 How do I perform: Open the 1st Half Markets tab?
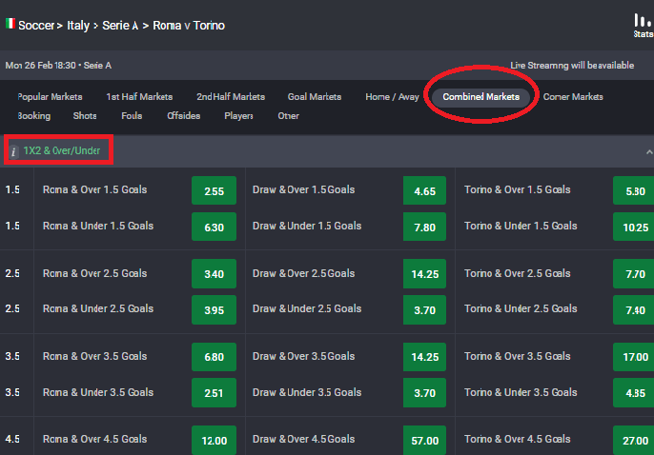click(x=139, y=97)
